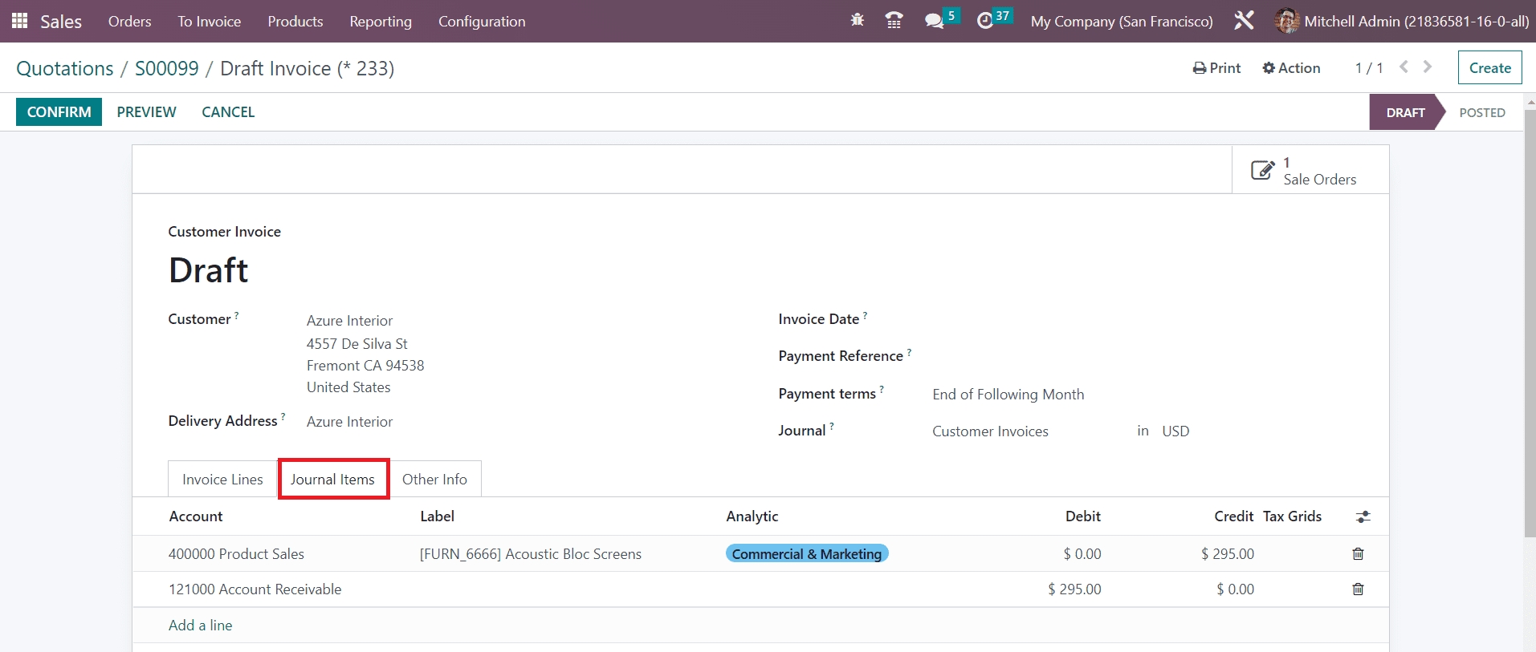Delete the Product Sales journal line
The image size is (1536, 652).
coord(1358,554)
